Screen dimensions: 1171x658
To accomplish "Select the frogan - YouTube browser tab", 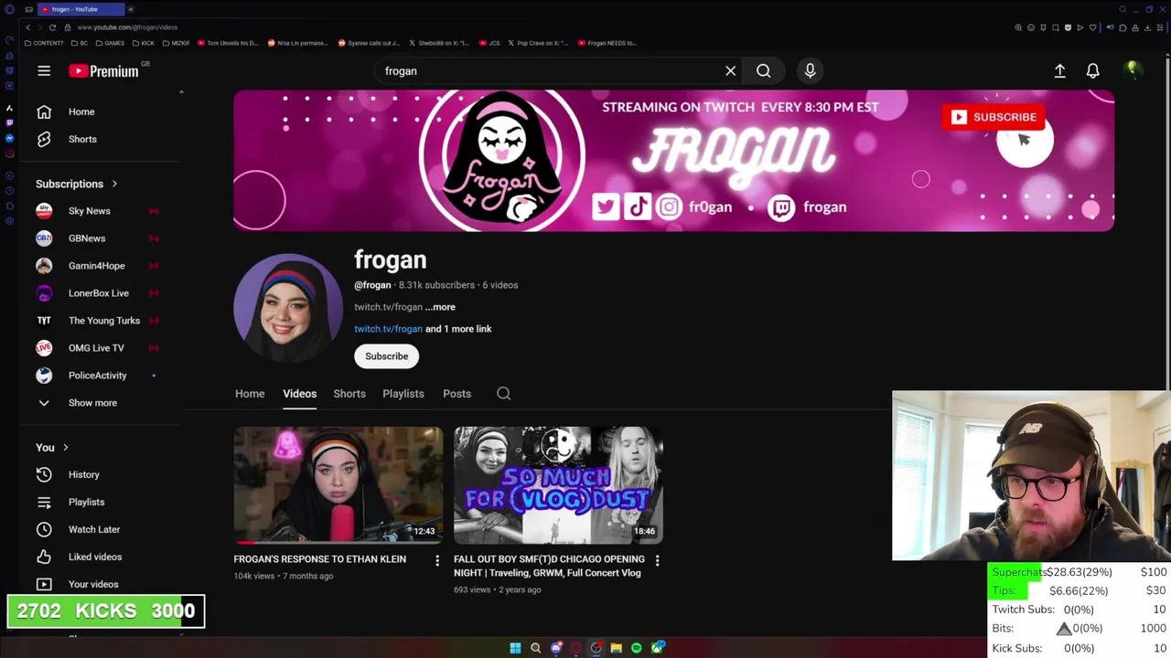I will (81, 9).
